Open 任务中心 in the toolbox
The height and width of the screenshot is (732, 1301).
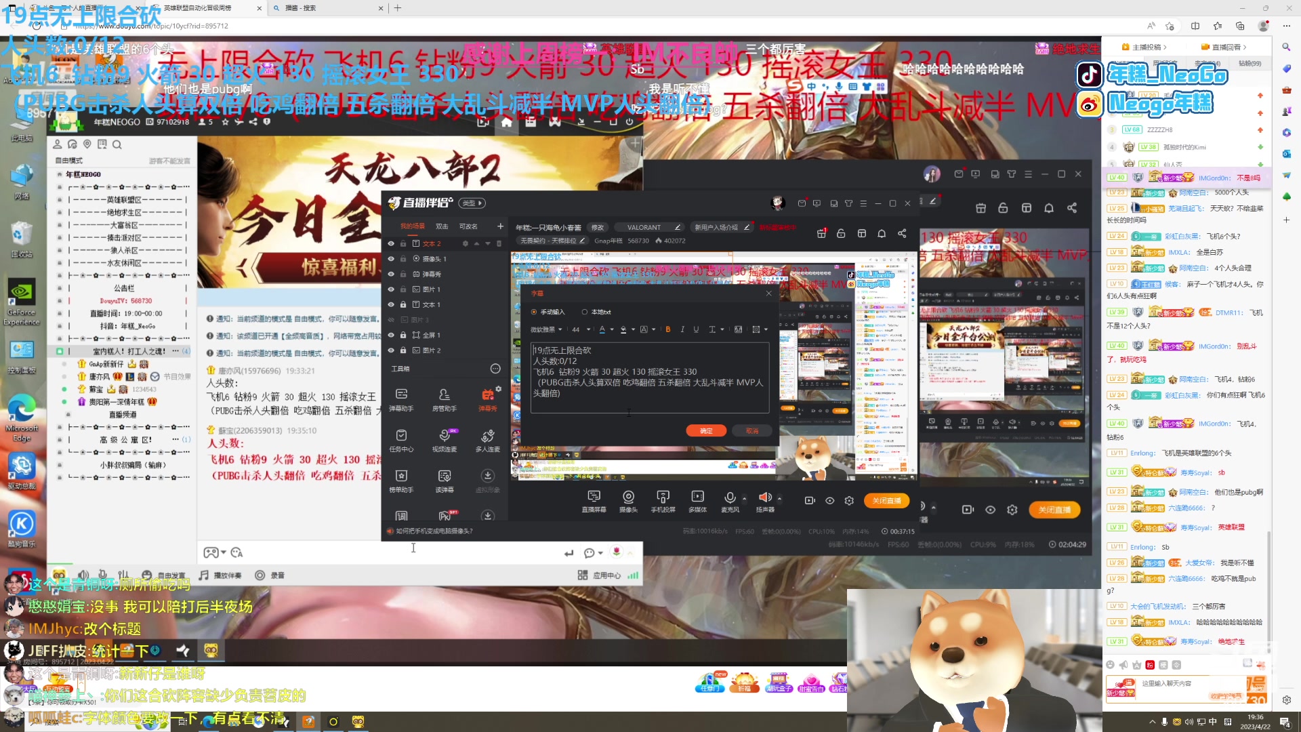click(401, 441)
